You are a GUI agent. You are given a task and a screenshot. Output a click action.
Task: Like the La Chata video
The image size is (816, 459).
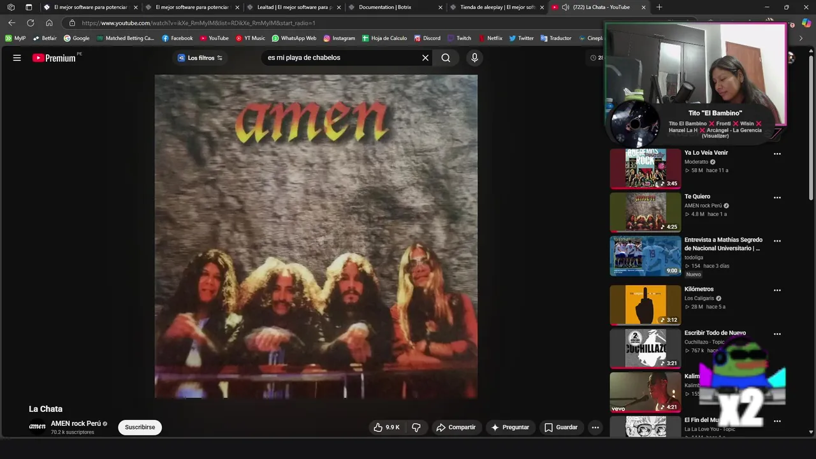(387, 427)
